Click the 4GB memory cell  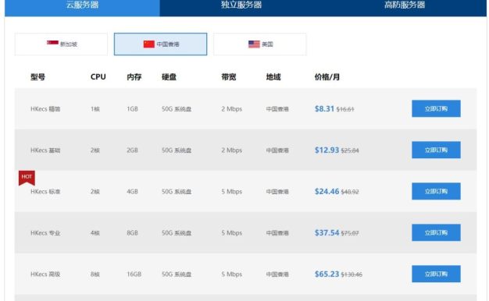[x=132, y=191]
